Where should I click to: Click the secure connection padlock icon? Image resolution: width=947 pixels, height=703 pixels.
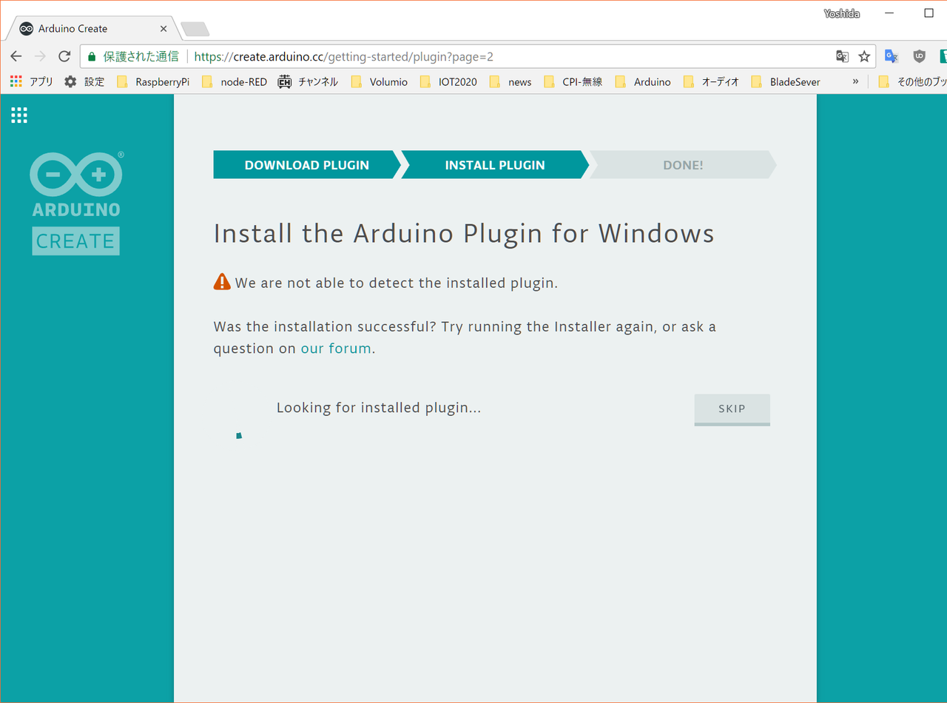pos(92,56)
